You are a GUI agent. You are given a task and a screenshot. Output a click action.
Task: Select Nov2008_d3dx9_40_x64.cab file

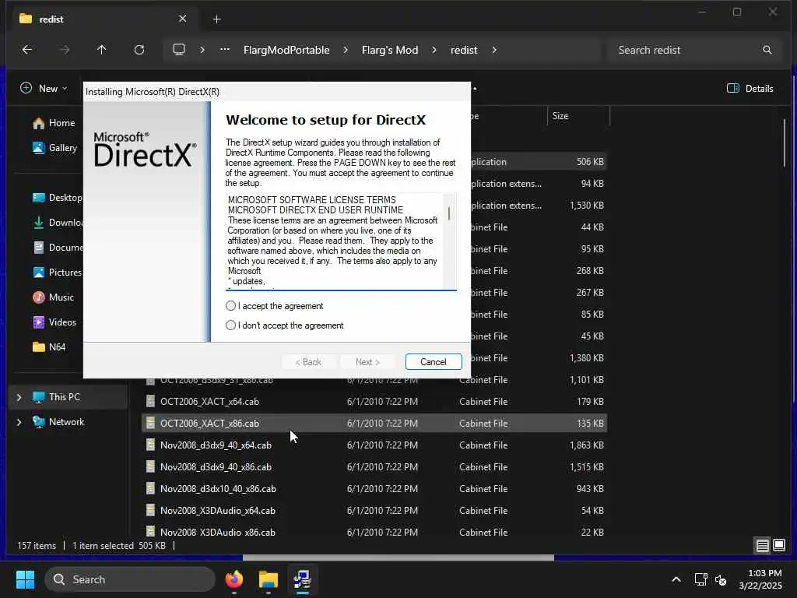374,445
